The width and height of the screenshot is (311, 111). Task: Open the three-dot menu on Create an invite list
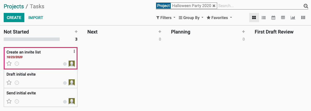click(74, 52)
